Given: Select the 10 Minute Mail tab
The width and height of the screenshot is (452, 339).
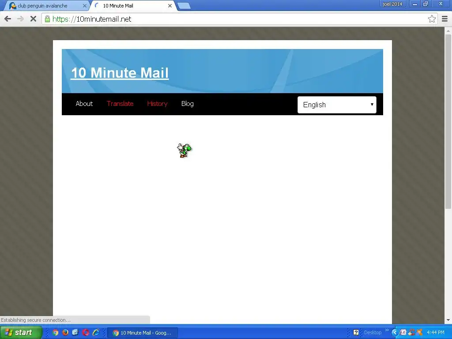Looking at the screenshot, I should pos(132,5).
